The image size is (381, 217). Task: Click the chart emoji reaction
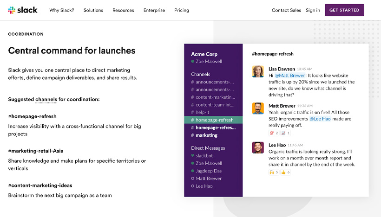[285, 133]
